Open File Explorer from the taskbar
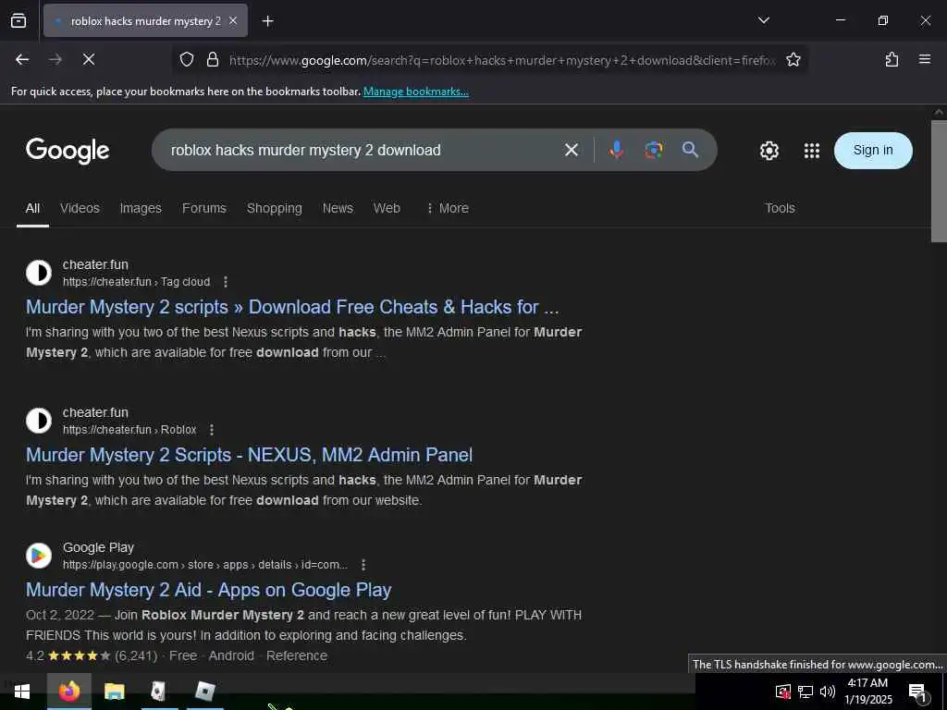 click(x=114, y=692)
